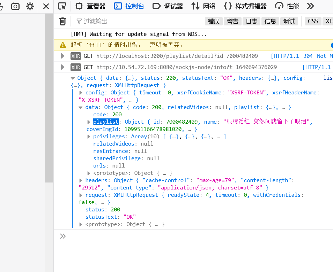Toggle the 错误 message filter
Image resolution: width=333 pixels, height=272 pixels.
[x=213, y=21]
